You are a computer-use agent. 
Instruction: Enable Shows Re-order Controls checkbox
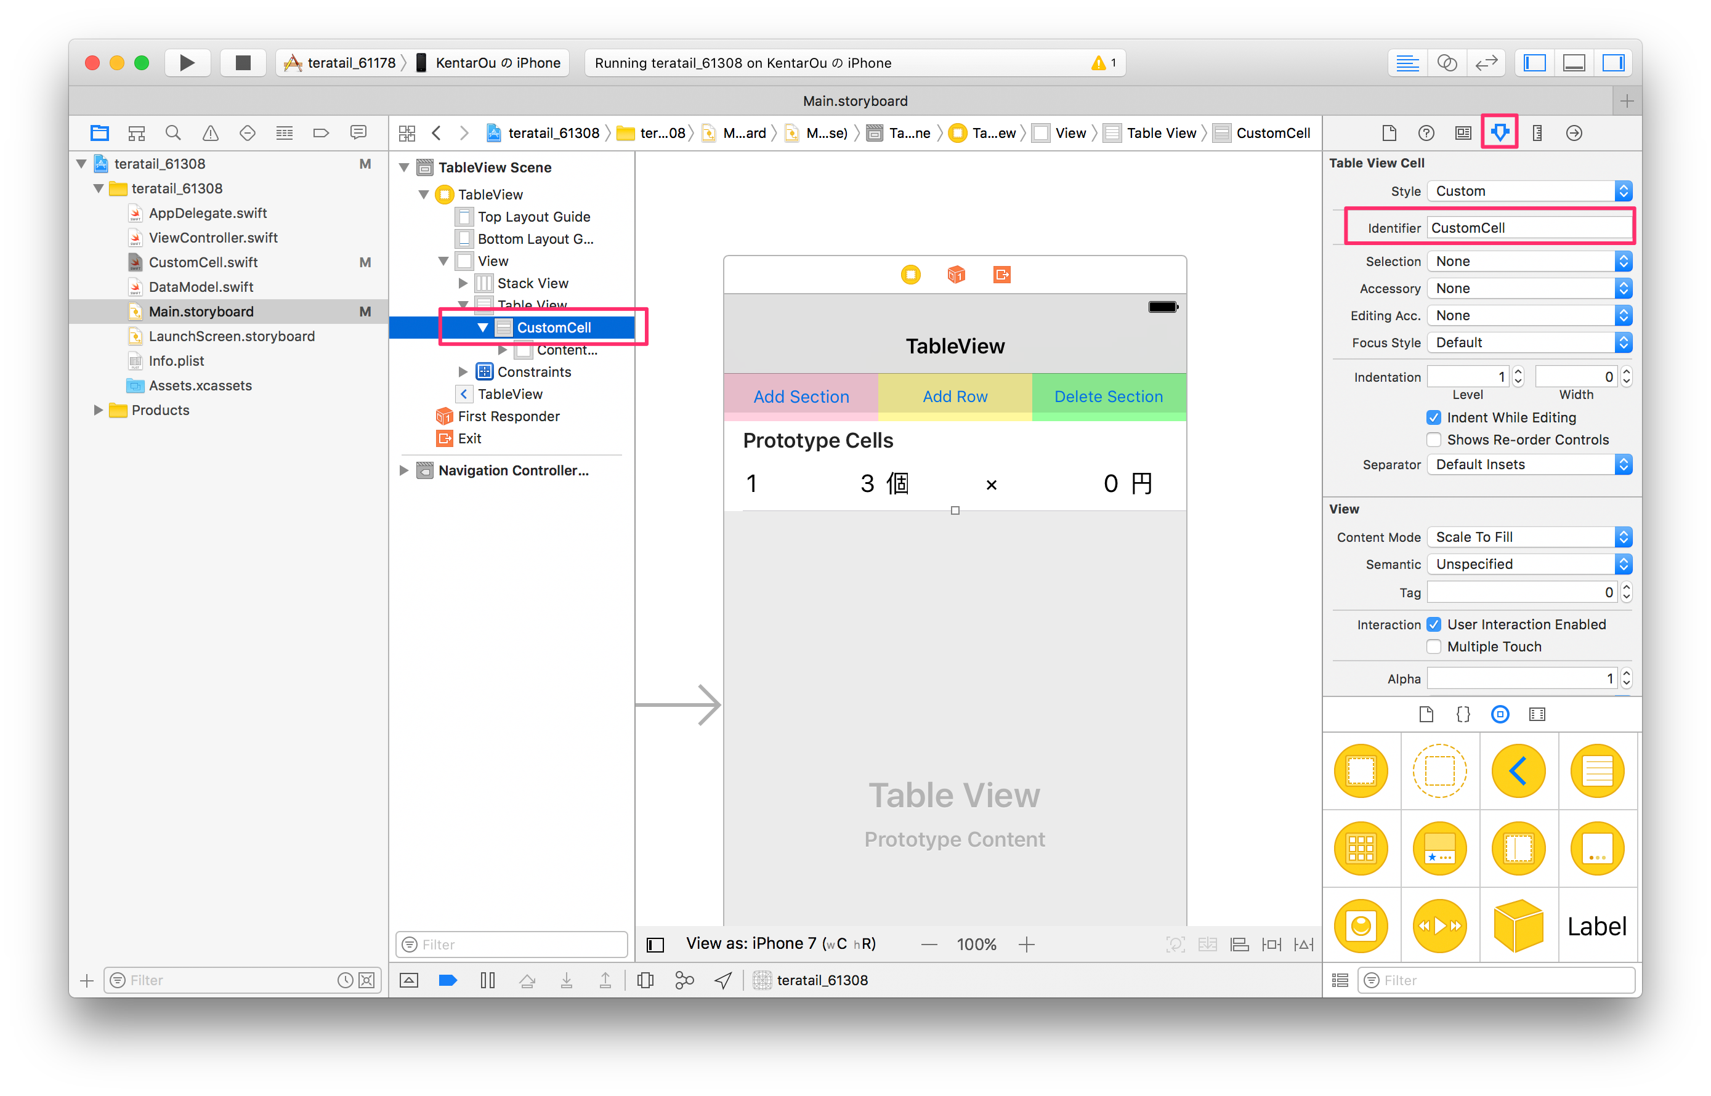[x=1434, y=439]
